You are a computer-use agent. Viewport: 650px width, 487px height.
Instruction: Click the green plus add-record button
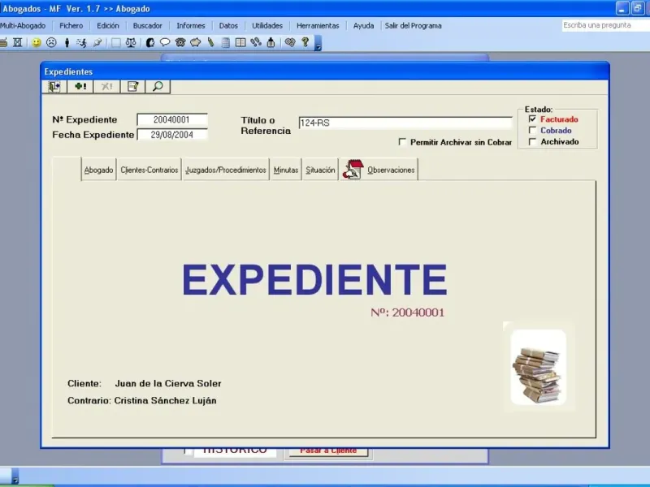(80, 87)
